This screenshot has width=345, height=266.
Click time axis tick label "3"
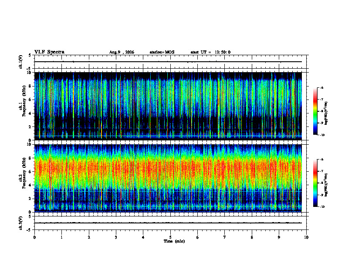pos(116,237)
